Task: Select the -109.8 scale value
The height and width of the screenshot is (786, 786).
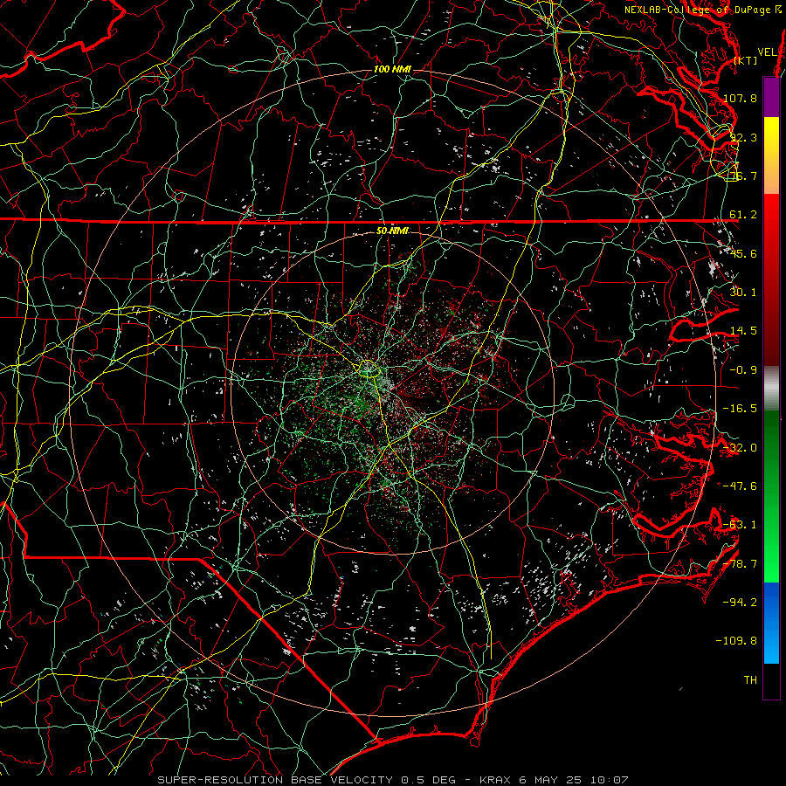Action: (x=737, y=641)
